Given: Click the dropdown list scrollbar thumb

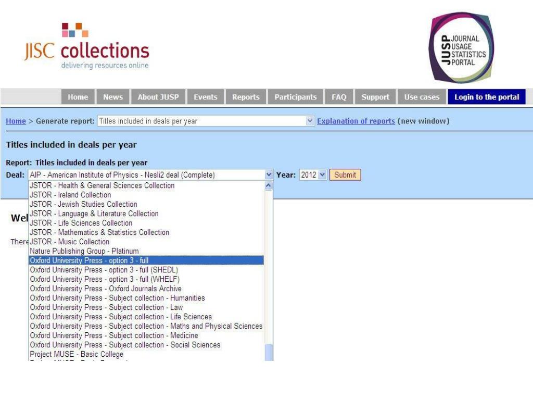Looking at the screenshot, I should click(268, 353).
